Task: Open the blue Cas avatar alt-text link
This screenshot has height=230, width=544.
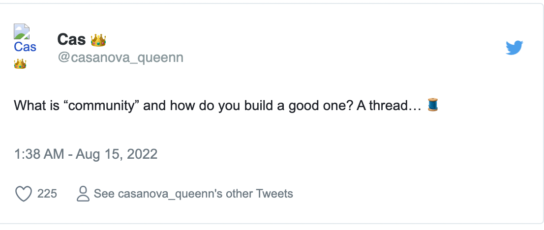Action: pyautogui.click(x=25, y=47)
